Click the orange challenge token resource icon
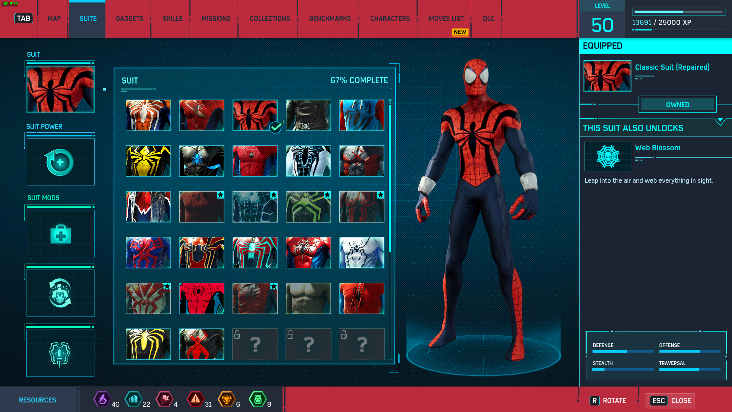 [226, 399]
